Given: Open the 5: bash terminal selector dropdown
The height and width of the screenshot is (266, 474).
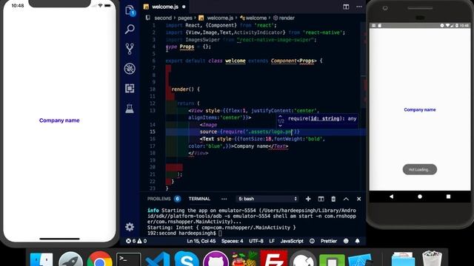Looking at the screenshot, I should pos(267,199).
